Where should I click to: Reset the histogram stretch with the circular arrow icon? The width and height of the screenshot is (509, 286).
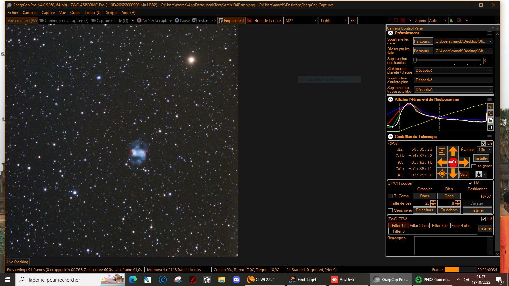(x=490, y=113)
